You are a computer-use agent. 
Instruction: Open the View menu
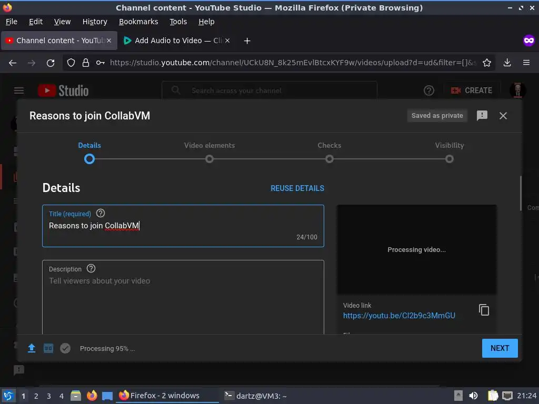point(62,22)
